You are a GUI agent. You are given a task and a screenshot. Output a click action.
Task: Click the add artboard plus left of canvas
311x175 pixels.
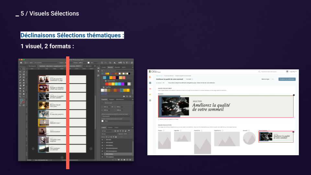(33, 149)
